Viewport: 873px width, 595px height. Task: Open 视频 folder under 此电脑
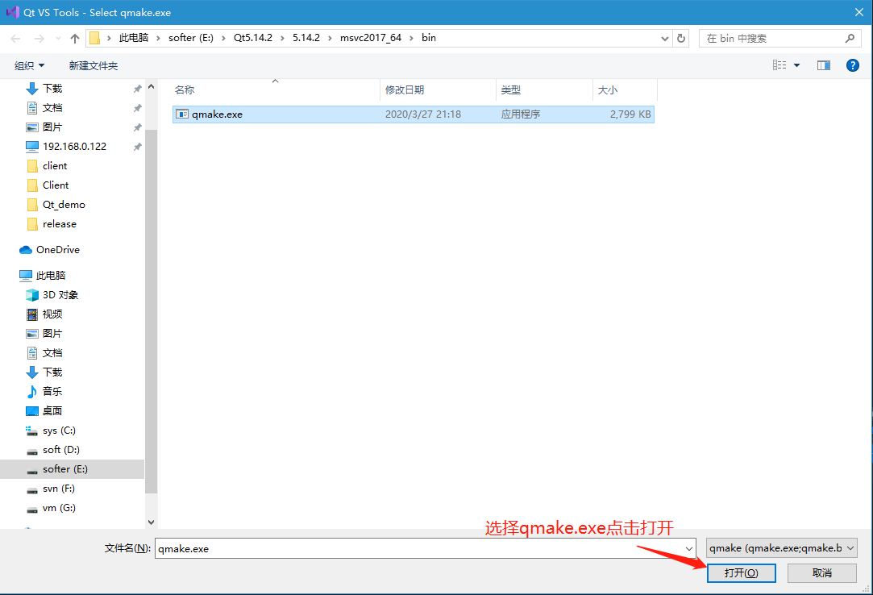[x=52, y=314]
